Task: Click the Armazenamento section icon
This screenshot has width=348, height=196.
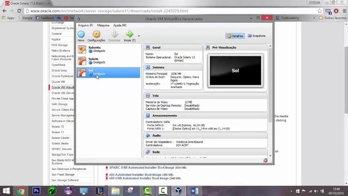Action: tap(148, 115)
